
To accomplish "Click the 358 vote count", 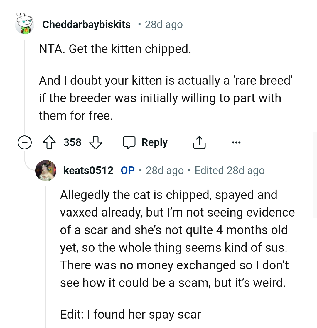I will [x=73, y=142].
